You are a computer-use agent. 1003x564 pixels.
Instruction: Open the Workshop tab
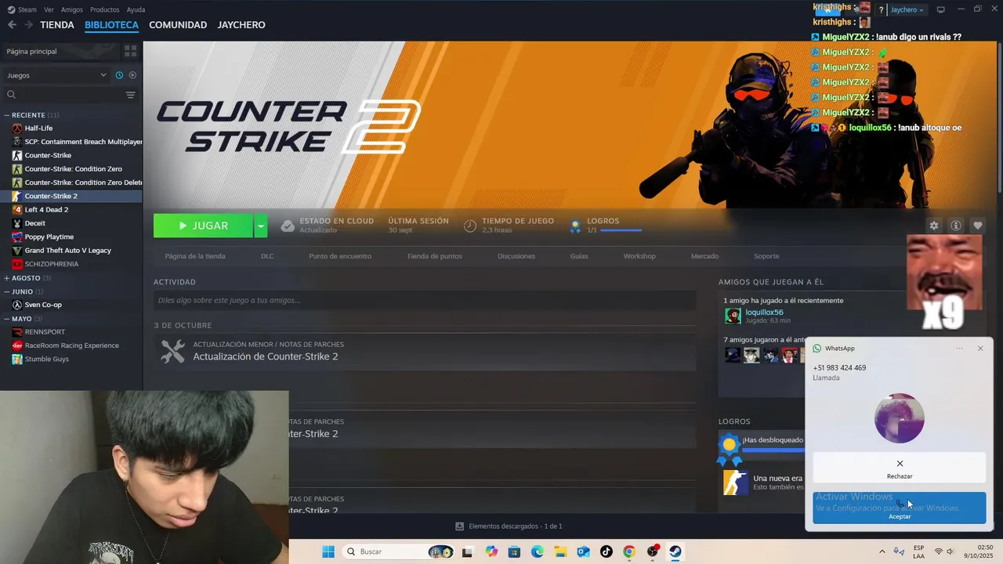pos(639,256)
